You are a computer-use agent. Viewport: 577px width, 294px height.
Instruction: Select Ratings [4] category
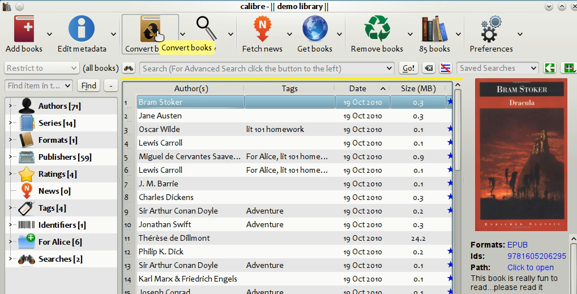[57, 174]
